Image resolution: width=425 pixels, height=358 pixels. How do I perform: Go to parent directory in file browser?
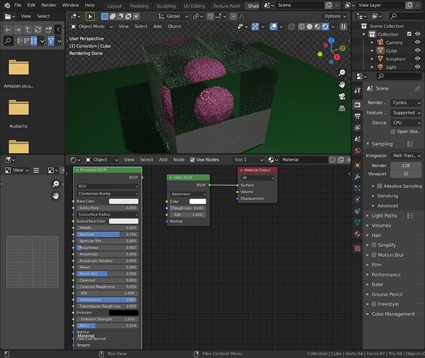coord(28,29)
